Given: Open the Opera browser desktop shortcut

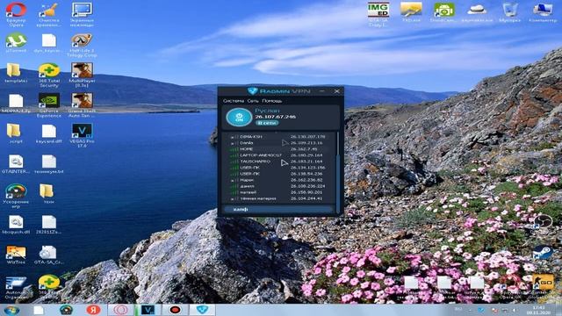Looking at the screenshot, I should [x=16, y=14].
